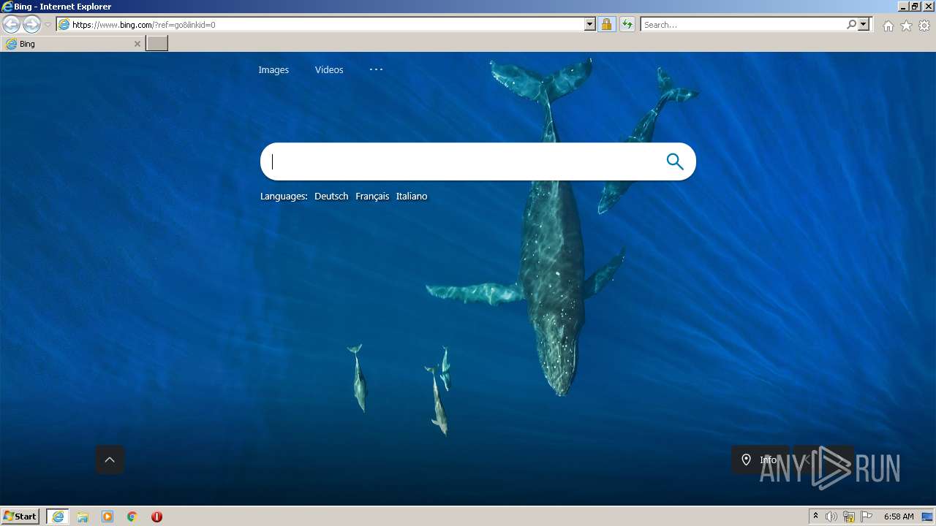The height and width of the screenshot is (526, 936).
Task: Click the toolbar search magnifier icon
Action: click(851, 25)
